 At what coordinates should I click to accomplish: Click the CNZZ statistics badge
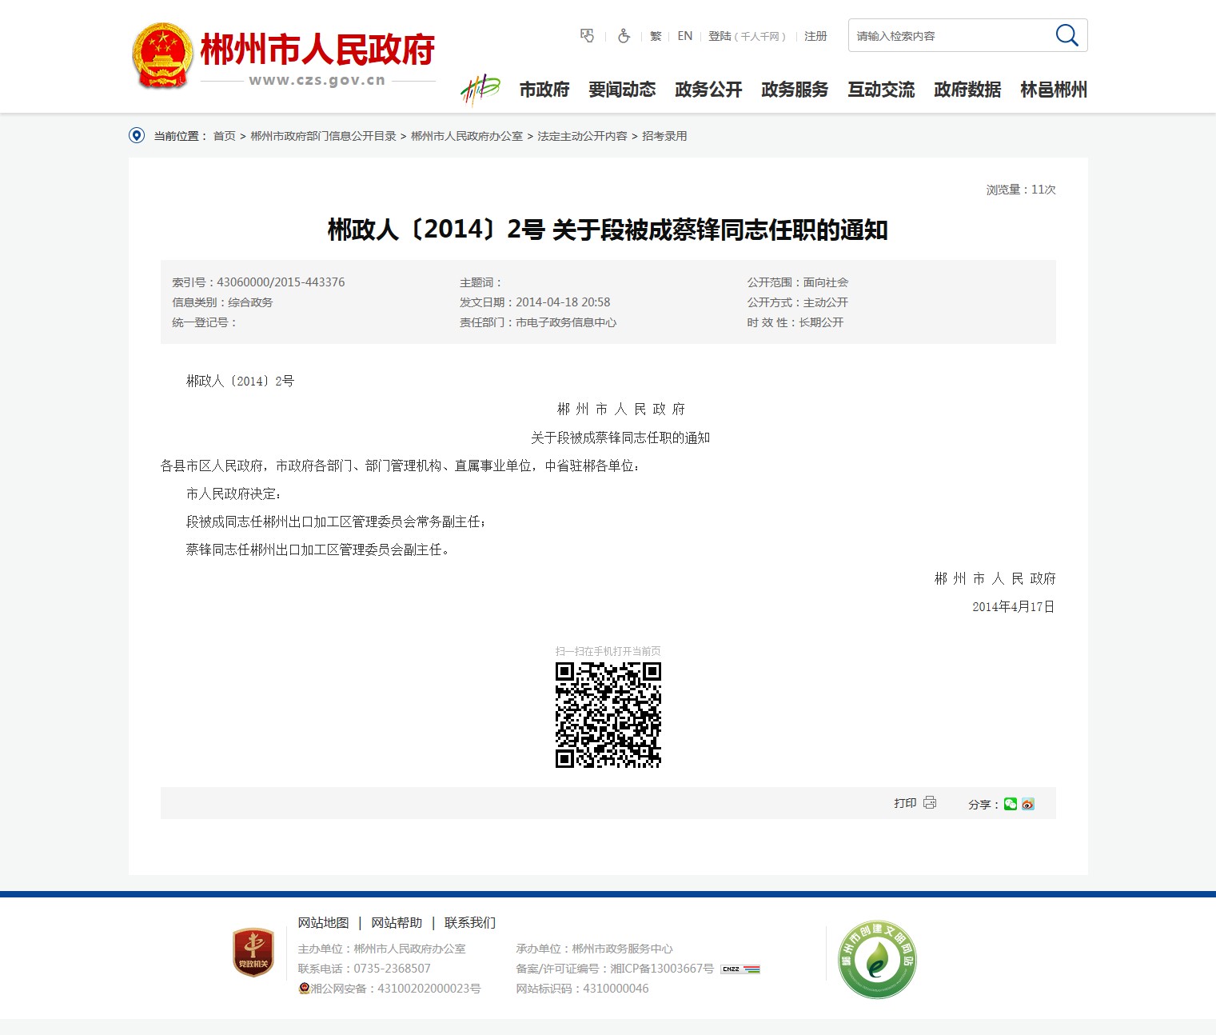(x=740, y=969)
